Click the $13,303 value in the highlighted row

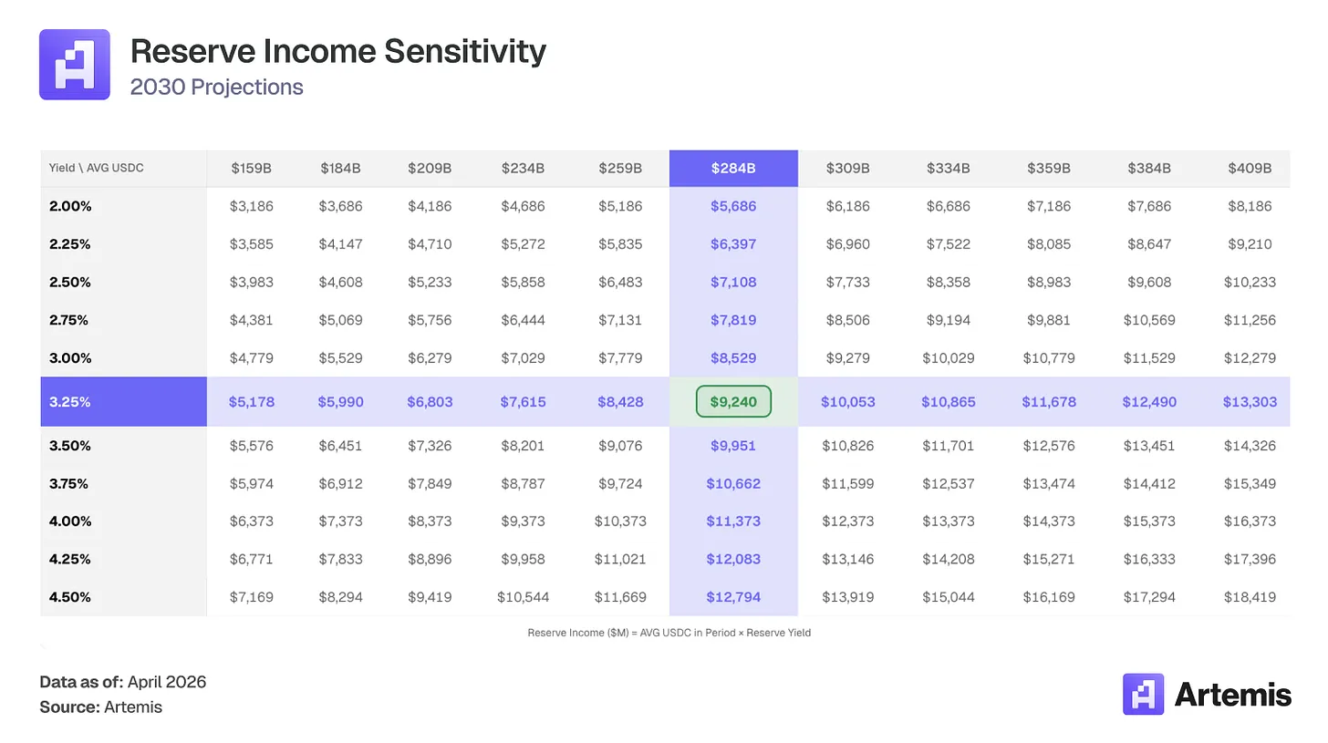coord(1250,401)
